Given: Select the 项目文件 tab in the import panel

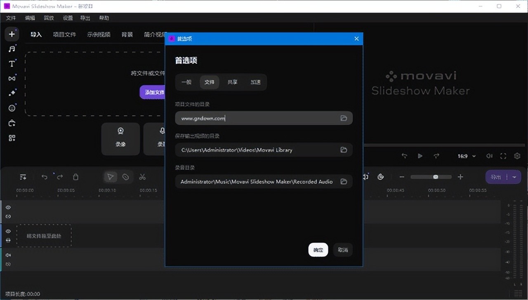Looking at the screenshot, I should tap(64, 35).
